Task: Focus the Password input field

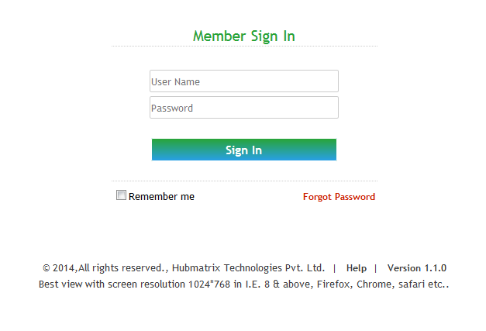Action: click(x=243, y=108)
